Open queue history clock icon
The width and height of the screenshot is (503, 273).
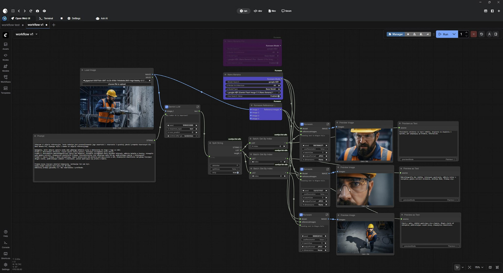click(482, 34)
